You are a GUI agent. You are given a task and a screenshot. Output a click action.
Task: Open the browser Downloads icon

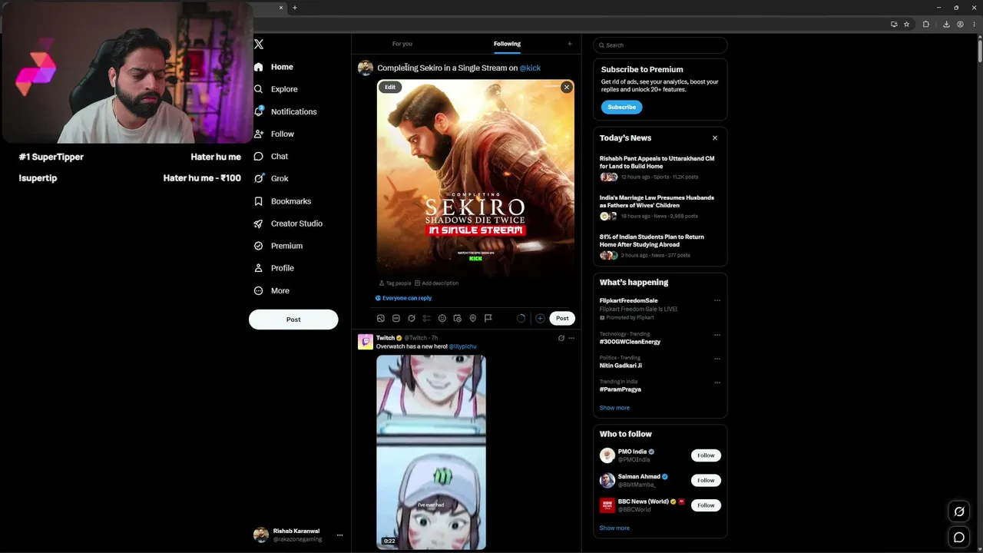point(946,24)
